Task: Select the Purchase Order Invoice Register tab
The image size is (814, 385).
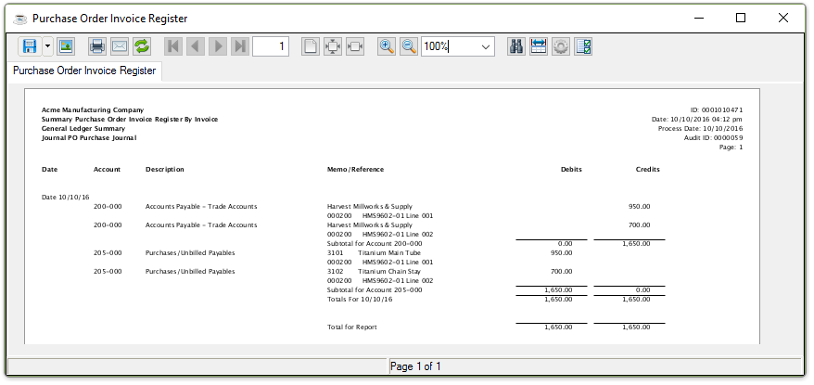Action: click(x=83, y=71)
